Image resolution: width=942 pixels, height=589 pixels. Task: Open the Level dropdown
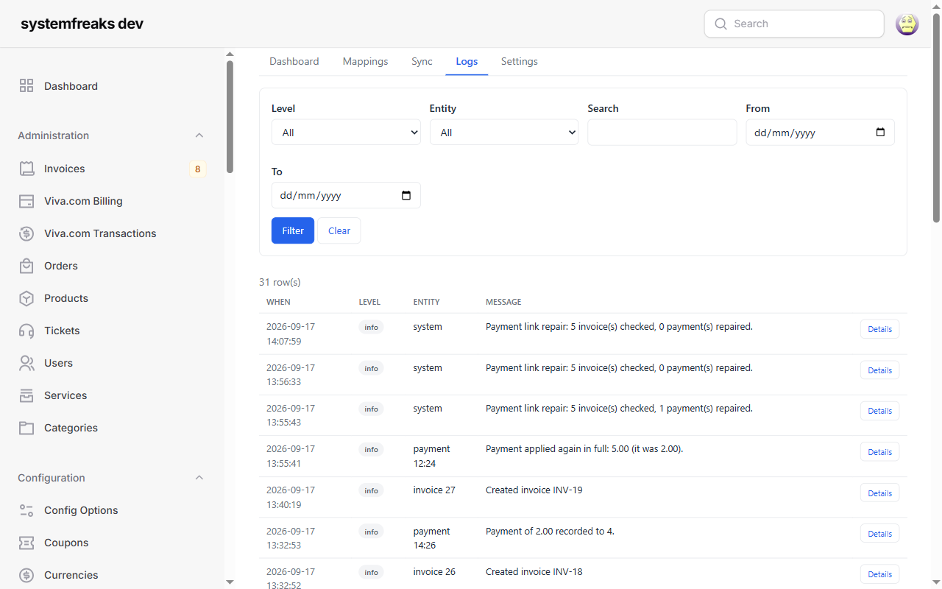point(346,133)
